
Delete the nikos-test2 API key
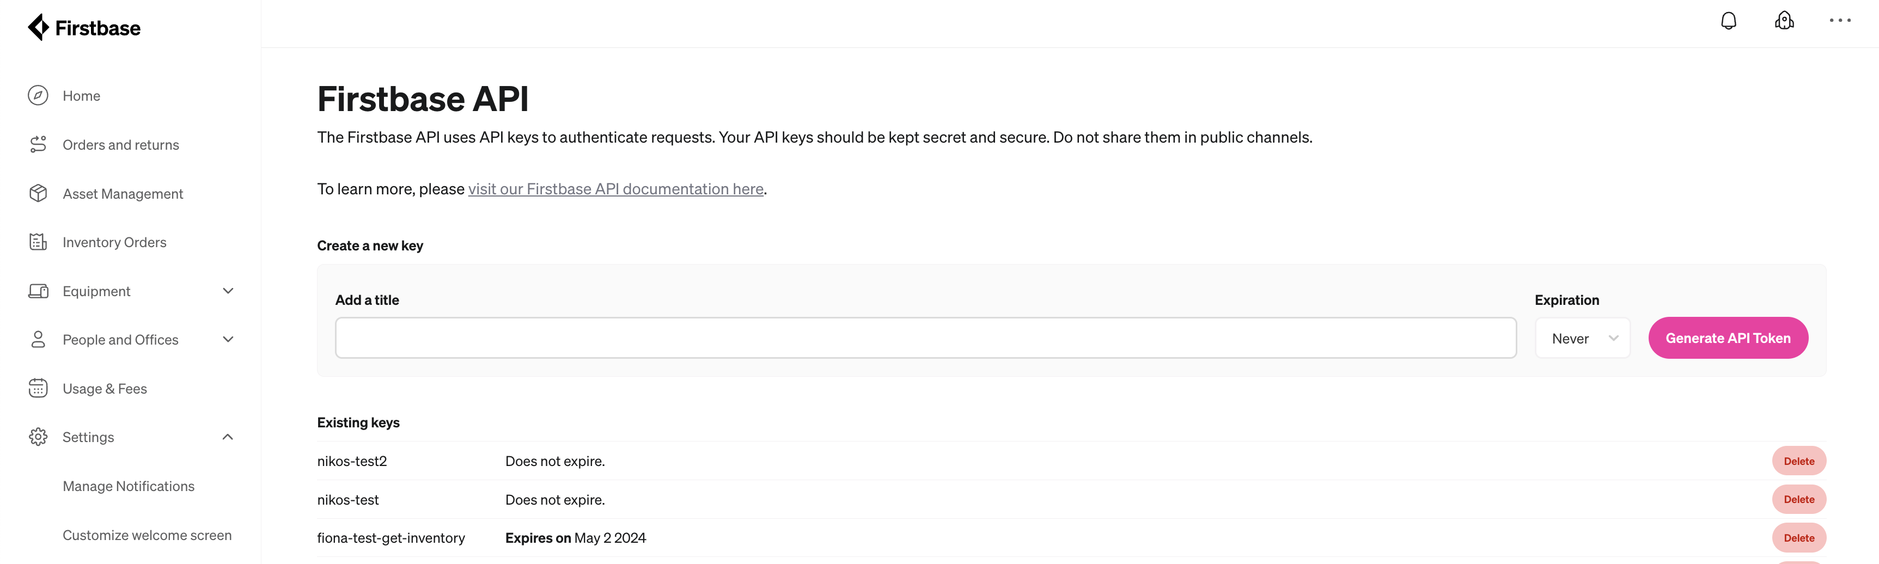(1799, 461)
